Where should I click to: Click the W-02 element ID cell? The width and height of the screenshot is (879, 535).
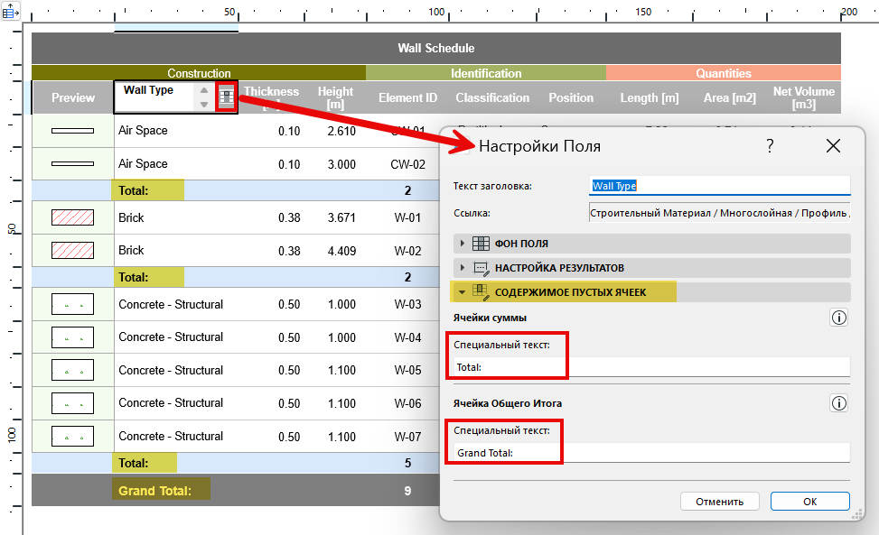pos(407,251)
